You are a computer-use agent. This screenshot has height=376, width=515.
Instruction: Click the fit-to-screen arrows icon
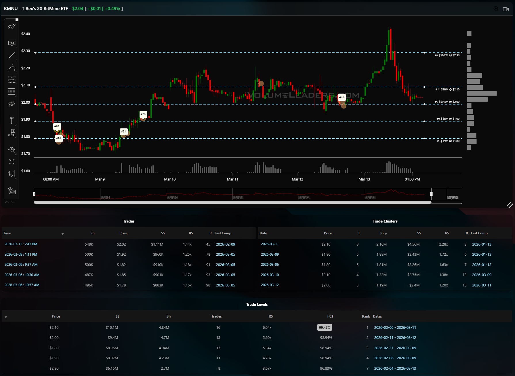(12, 162)
